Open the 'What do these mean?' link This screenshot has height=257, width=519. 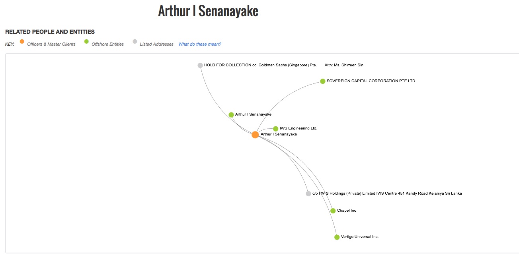click(200, 44)
